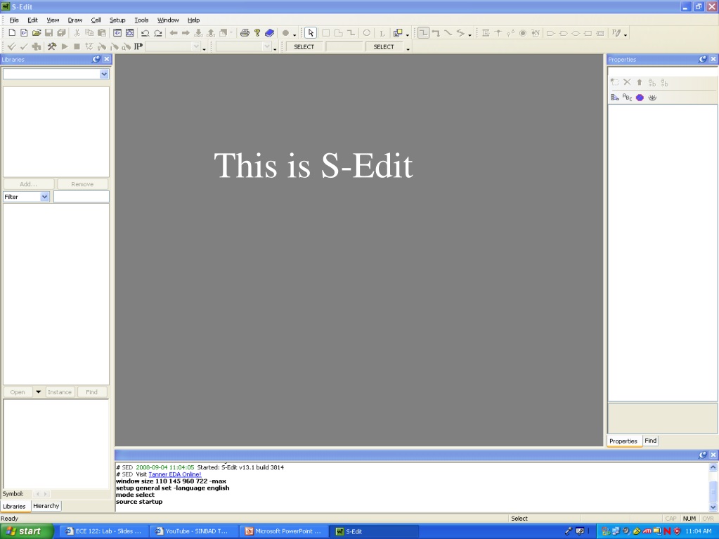The height and width of the screenshot is (539, 719).
Task: Select the text label L tool
Action: [382, 34]
